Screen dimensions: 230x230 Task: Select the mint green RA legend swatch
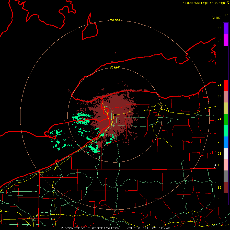[x=226, y=131]
